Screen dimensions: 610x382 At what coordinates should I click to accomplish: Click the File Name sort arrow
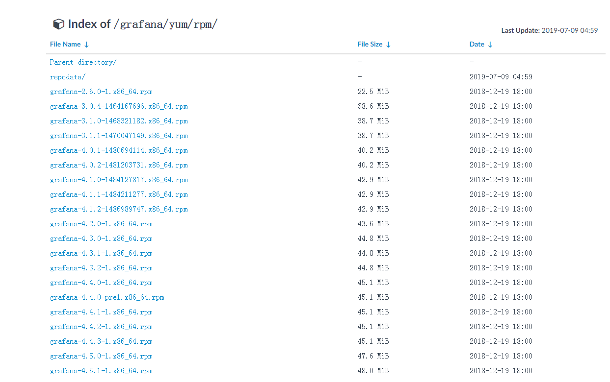click(x=87, y=45)
